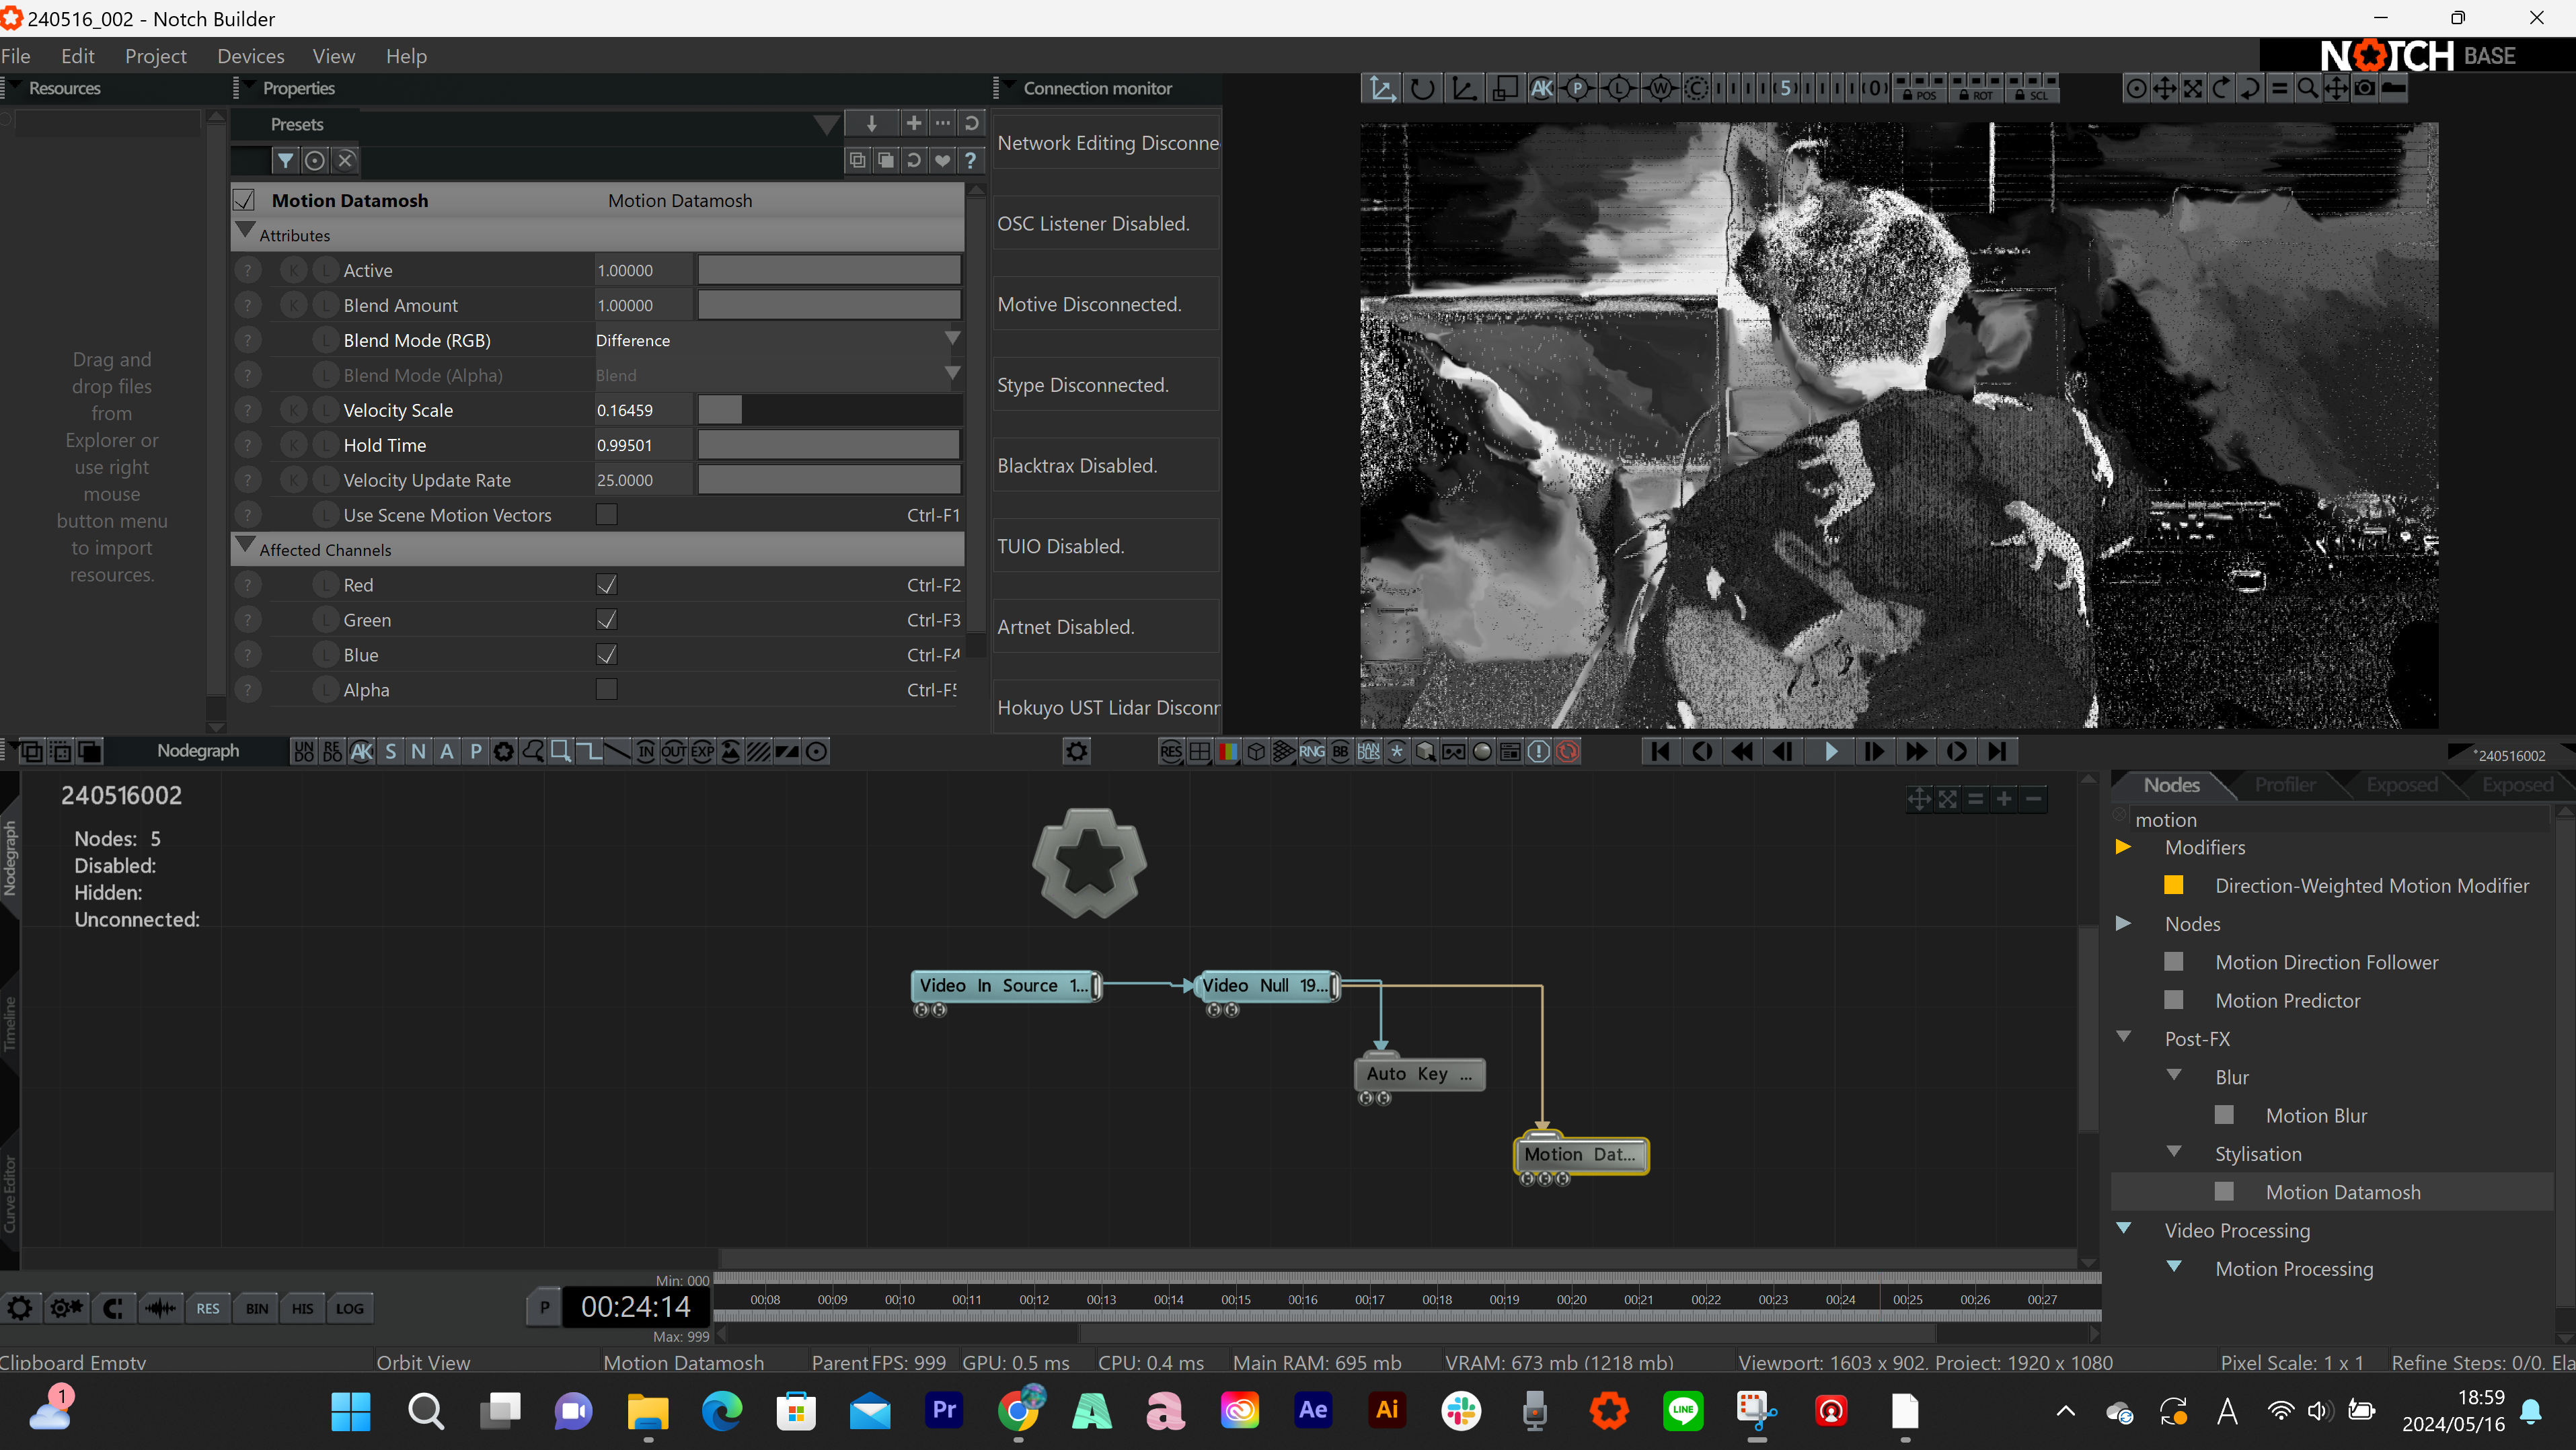The height and width of the screenshot is (1450, 2576).
Task: Uncheck the Red affected channel
Action: [x=606, y=585]
